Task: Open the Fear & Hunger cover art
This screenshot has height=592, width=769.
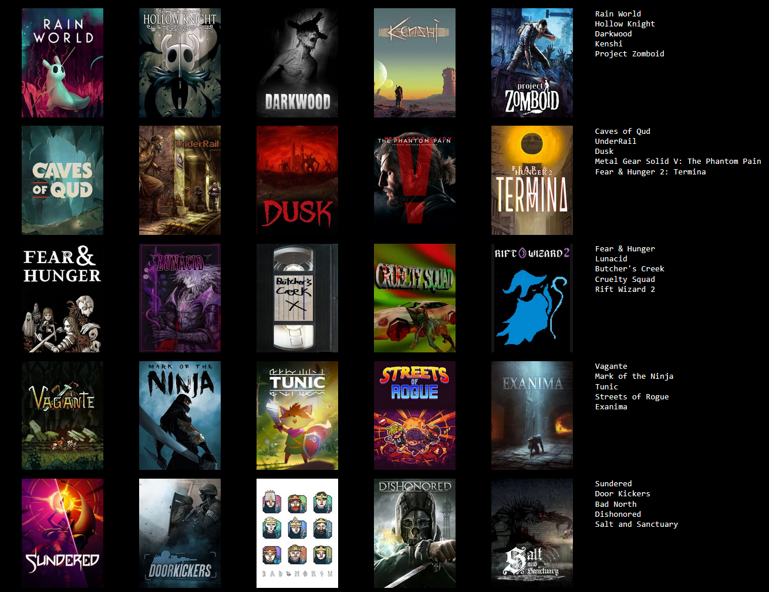Action: pos(62,298)
